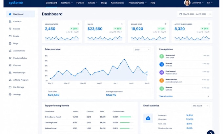Change the Daily sales overview interval
Image resolution: width=223 pixels, height=134 pixels.
click(142, 50)
